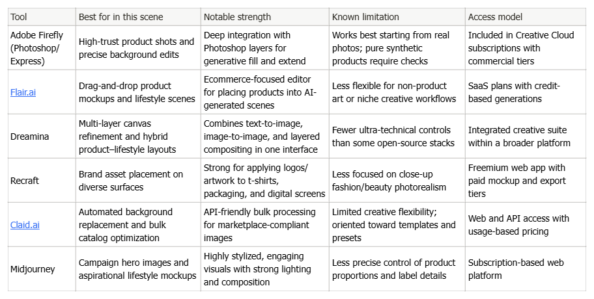Click the Highly stylized, engaging visuals cell
This screenshot has height=299, width=594.
(265, 269)
